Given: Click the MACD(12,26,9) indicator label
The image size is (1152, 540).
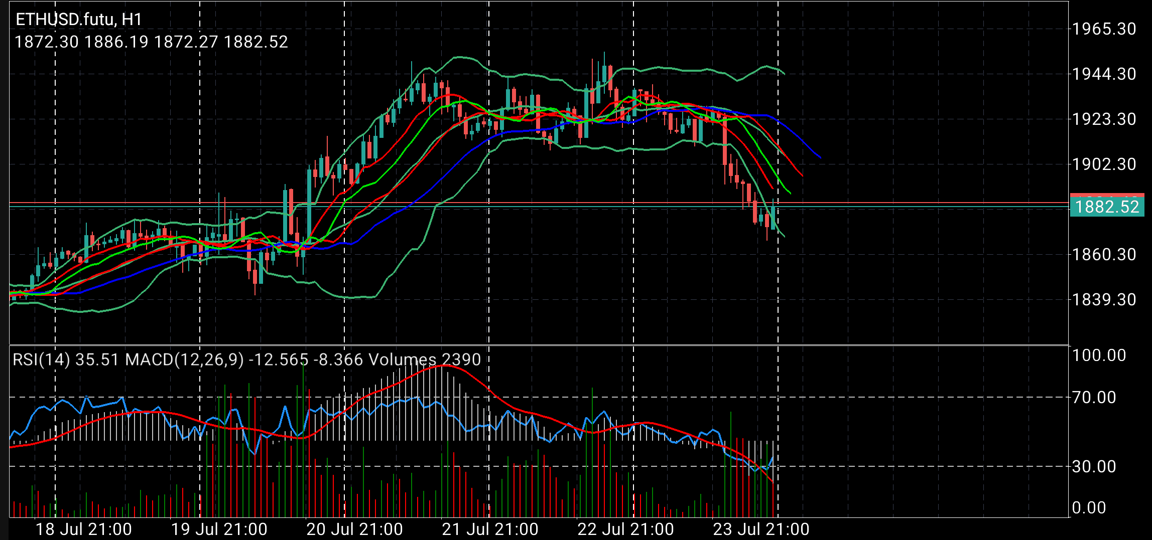Looking at the screenshot, I should (x=244, y=359).
